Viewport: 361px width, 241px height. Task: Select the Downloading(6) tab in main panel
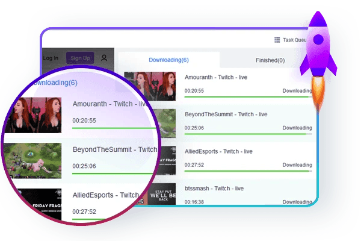coord(168,60)
